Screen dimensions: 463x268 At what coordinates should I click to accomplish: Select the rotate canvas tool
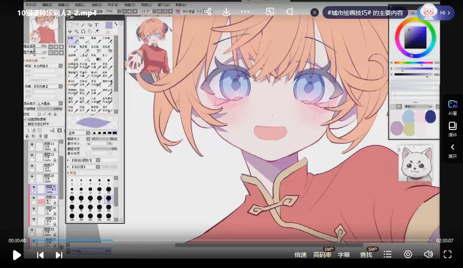point(83,31)
